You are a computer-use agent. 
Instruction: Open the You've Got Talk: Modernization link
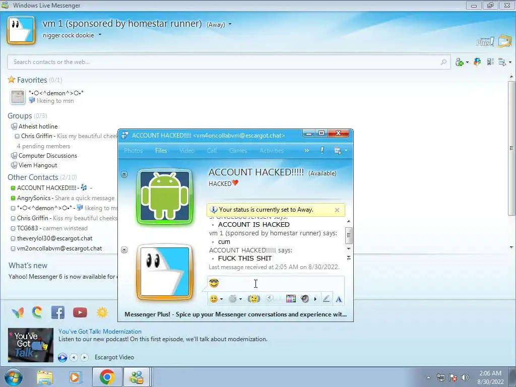100,332
